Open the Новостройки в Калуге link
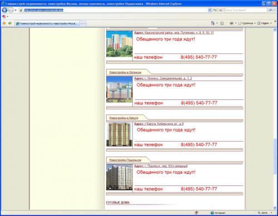 tap(123, 118)
